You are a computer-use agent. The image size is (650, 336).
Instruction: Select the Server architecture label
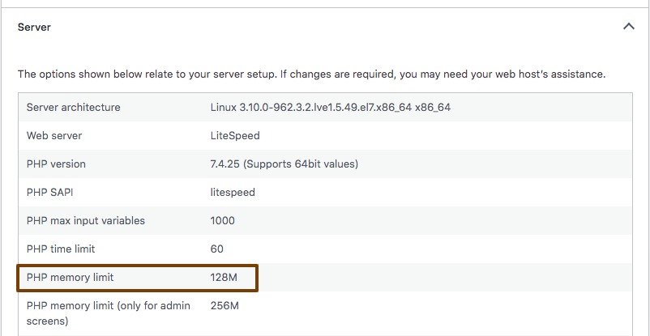click(x=73, y=107)
